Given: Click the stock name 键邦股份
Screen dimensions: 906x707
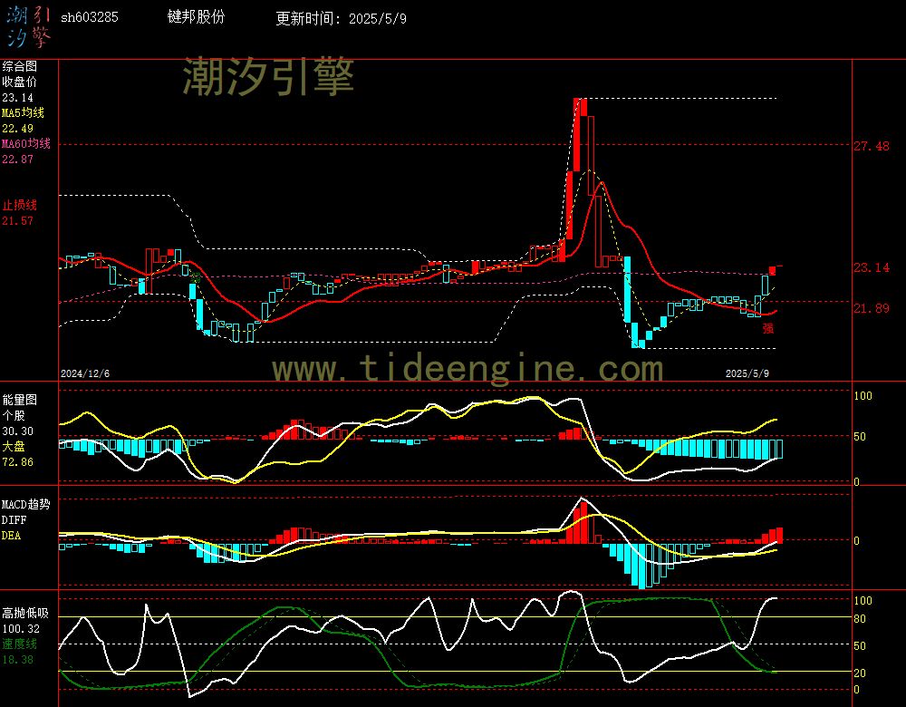Looking at the screenshot, I should pos(196,16).
